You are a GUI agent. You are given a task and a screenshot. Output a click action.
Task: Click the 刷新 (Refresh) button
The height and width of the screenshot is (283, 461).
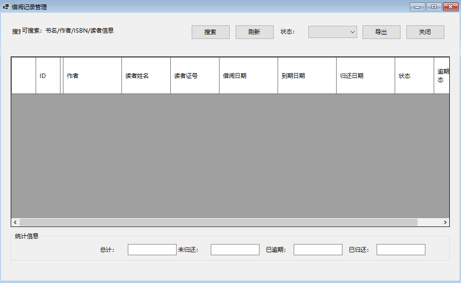[x=254, y=32]
